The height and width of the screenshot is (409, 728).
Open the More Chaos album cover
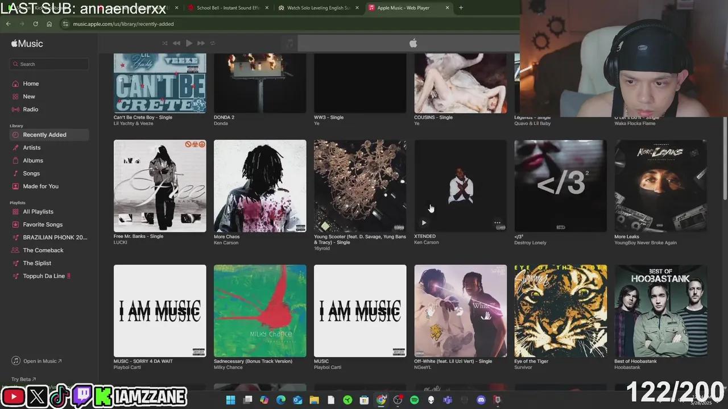(260, 186)
